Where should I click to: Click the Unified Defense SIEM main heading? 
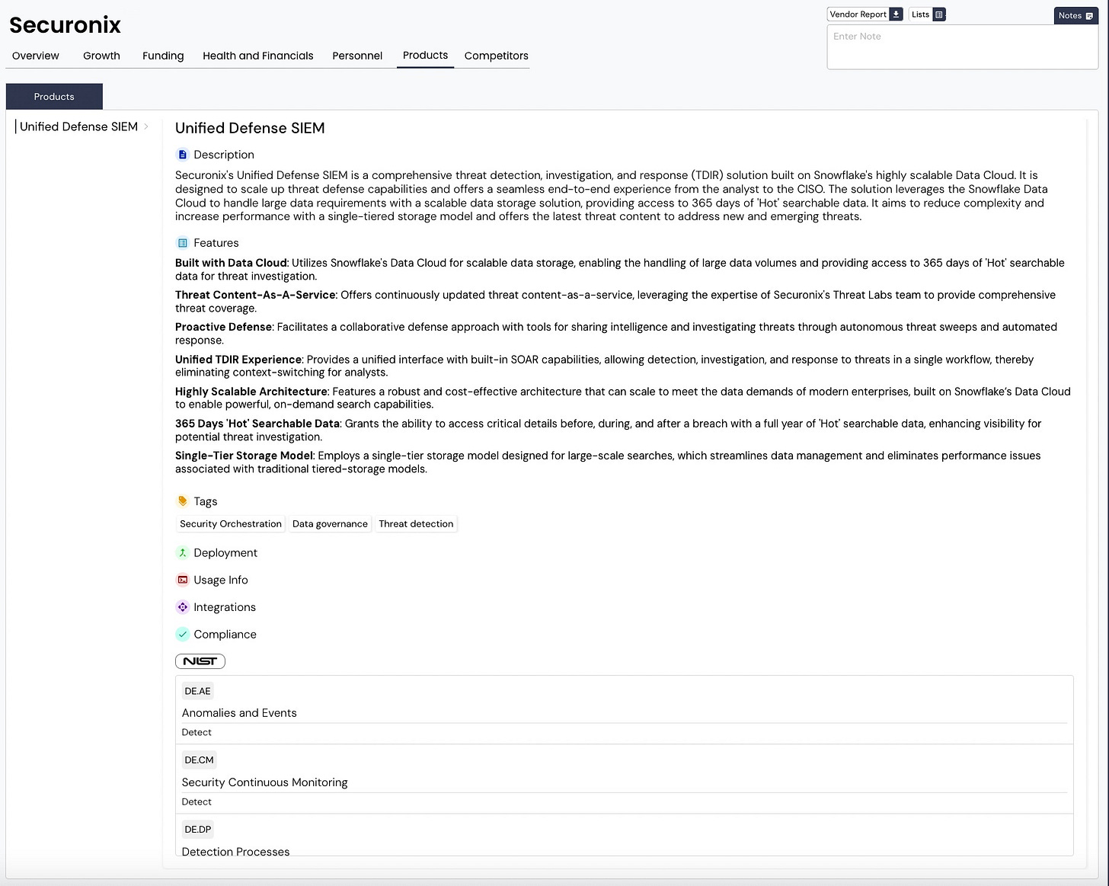coord(250,128)
